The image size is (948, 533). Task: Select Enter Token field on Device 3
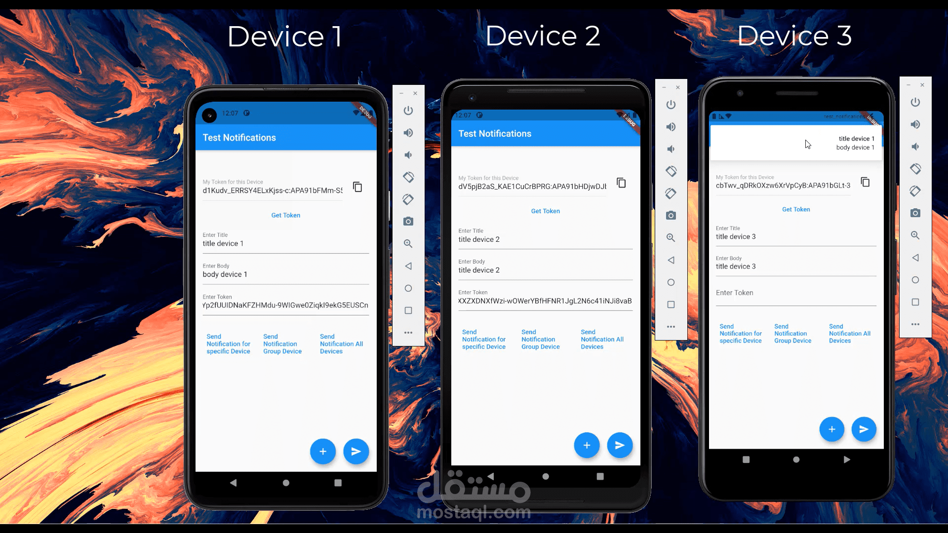795,297
